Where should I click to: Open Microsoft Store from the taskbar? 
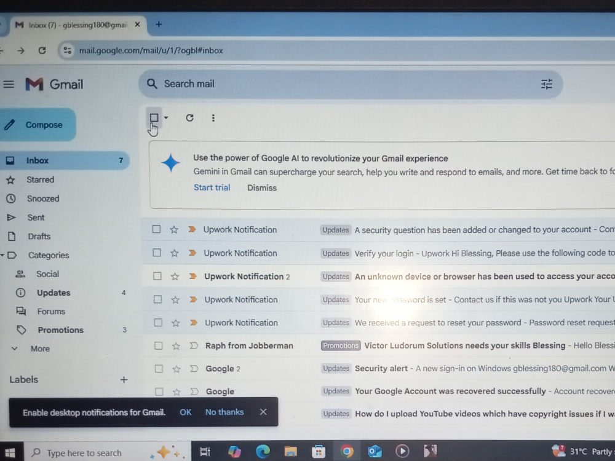coord(319,452)
